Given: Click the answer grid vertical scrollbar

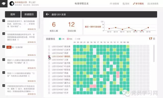Looking at the screenshot, I should [x=154, y=53].
